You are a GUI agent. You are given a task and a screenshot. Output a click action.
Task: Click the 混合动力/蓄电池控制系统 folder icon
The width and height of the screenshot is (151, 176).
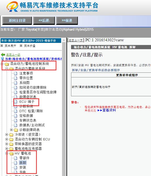click(7, 64)
